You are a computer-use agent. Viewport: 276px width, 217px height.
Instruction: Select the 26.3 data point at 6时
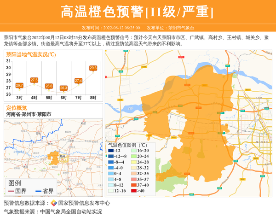pyautogui.click(x=63, y=88)
